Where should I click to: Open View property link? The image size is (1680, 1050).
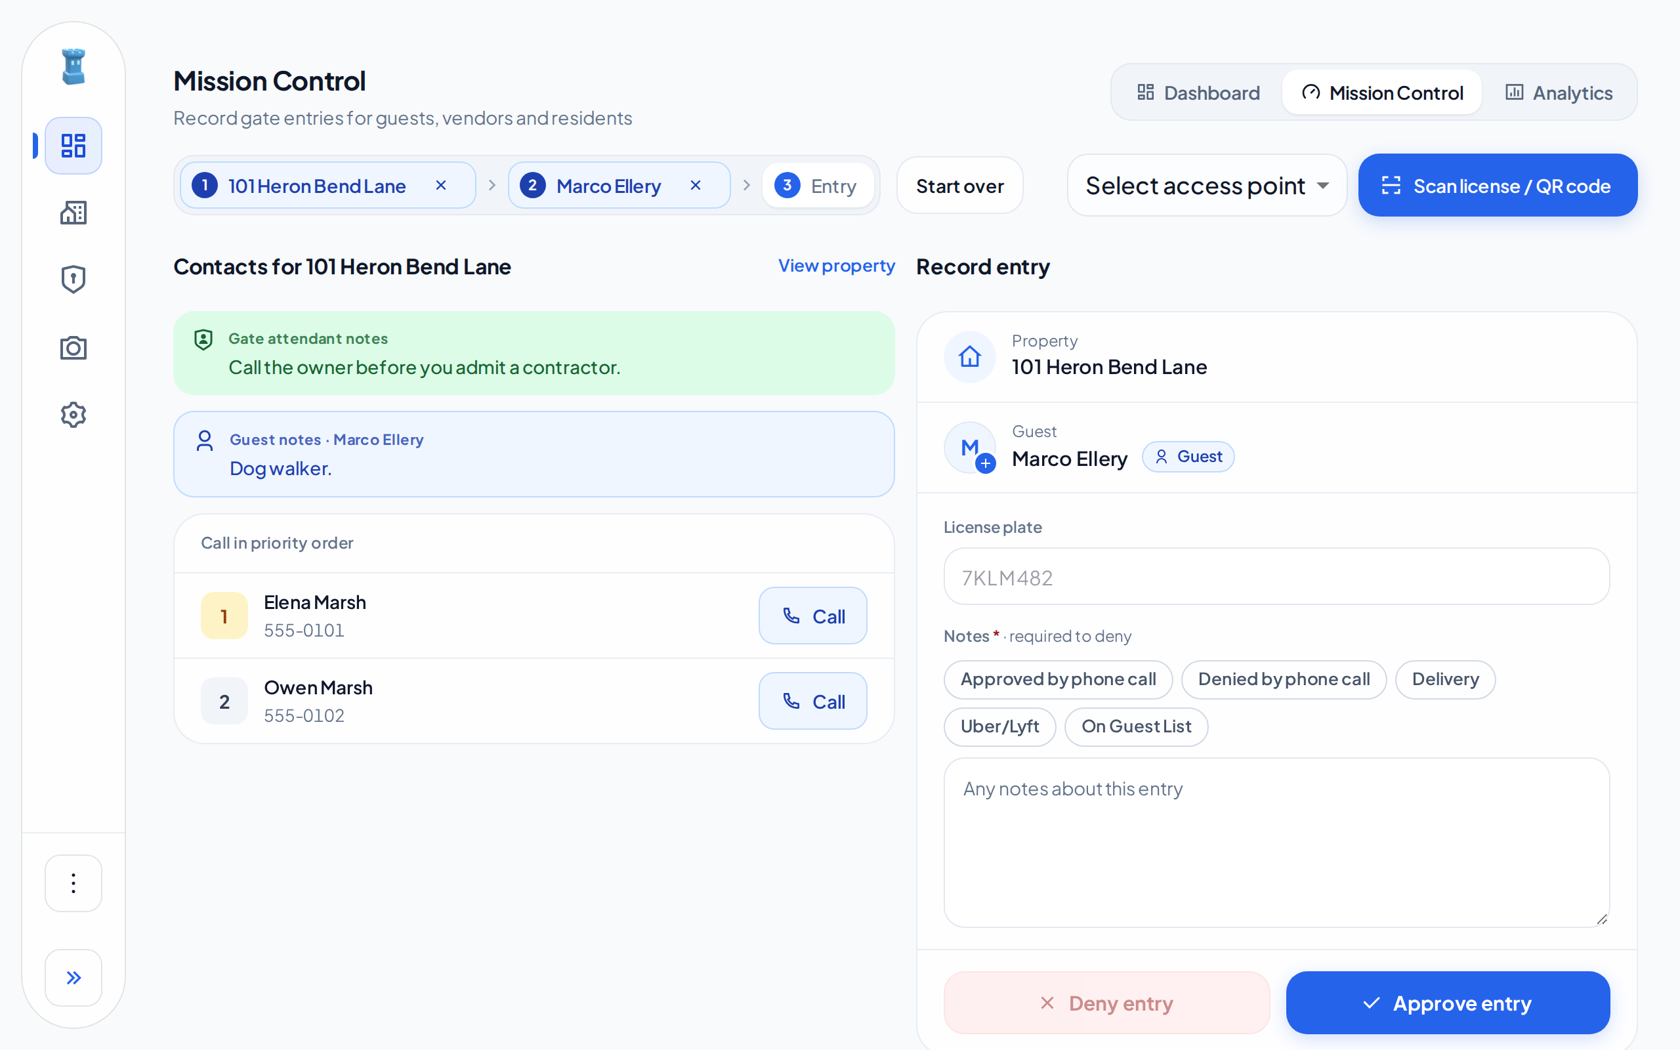coord(837,266)
